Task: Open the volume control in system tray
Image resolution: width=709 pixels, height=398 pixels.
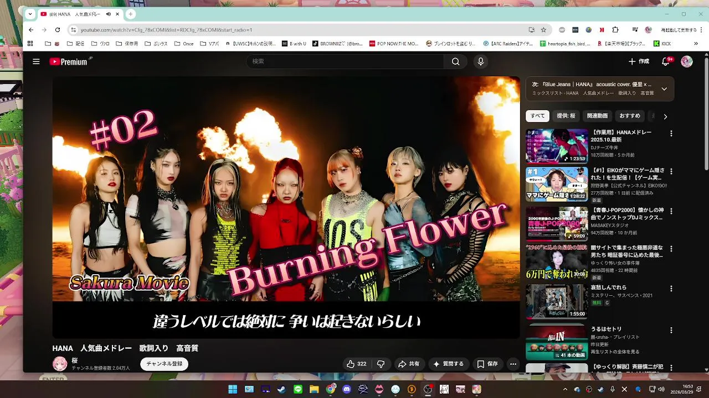Action: tap(661, 389)
